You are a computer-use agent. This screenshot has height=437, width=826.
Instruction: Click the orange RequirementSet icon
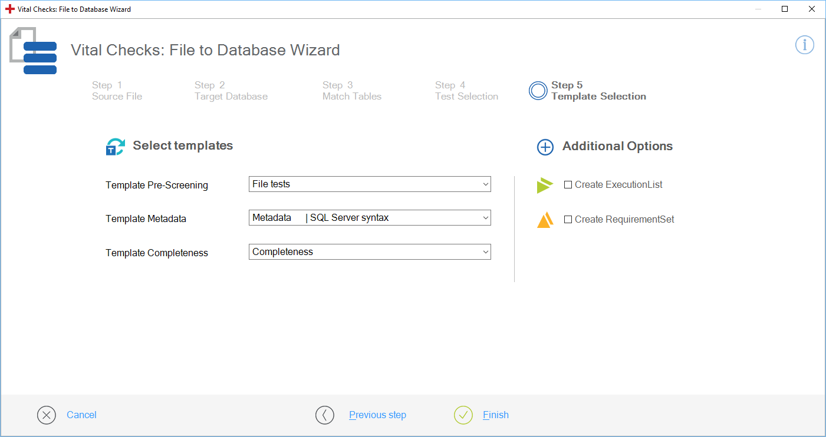tap(545, 220)
